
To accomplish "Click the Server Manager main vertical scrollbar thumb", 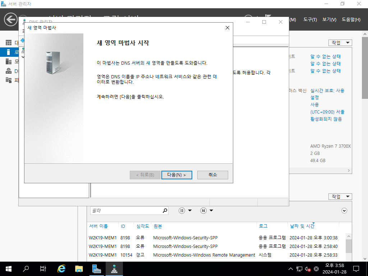I will [x=365, y=68].
